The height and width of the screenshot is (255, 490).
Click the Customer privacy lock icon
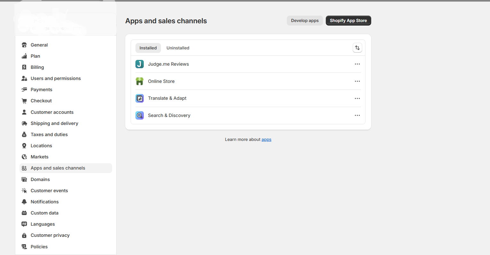pos(24,236)
